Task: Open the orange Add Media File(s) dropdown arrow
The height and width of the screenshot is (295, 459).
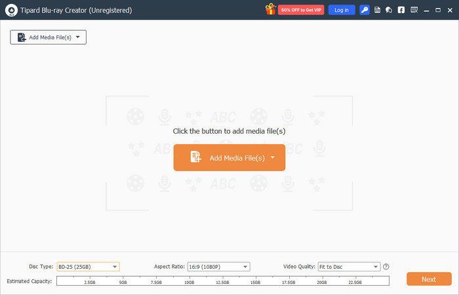Action: (x=273, y=157)
